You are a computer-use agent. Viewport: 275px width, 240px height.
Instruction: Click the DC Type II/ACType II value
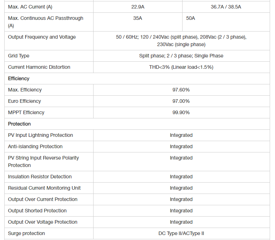181,233
